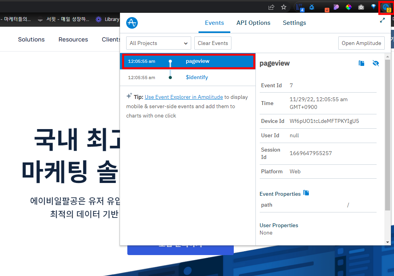Open the purple P extension icon
The width and height of the screenshot is (394, 276).
[336, 7]
